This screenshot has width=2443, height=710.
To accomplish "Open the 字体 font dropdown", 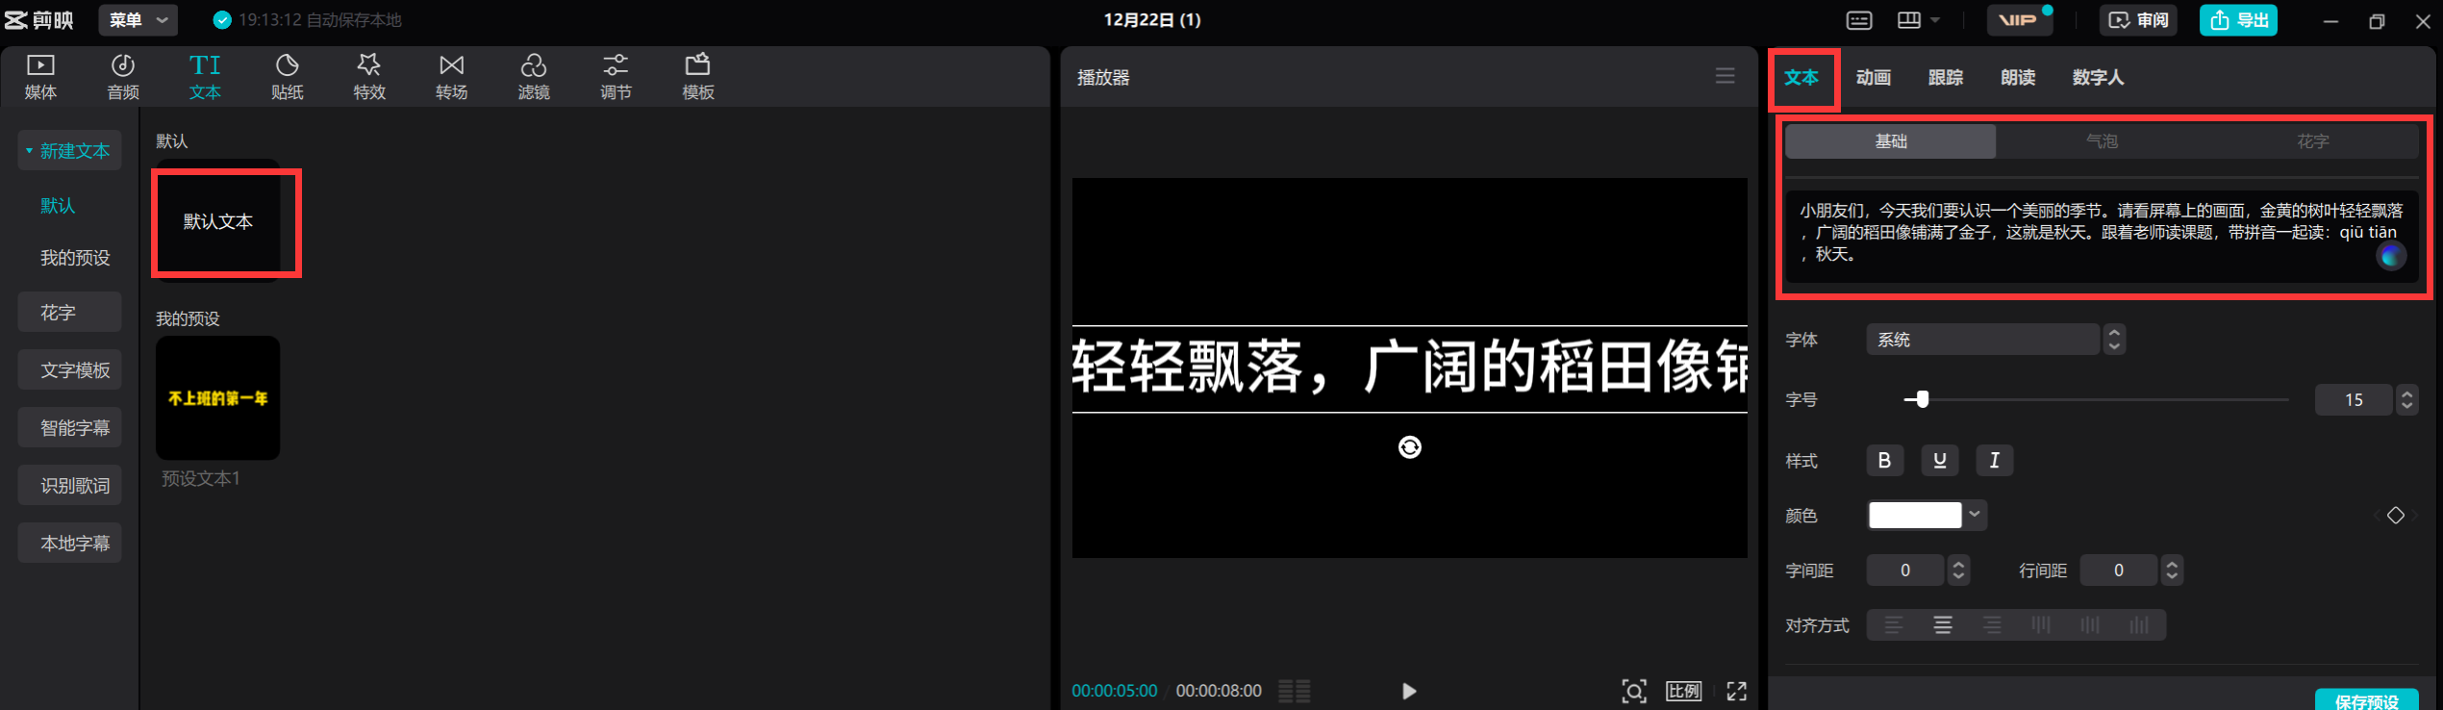I will [1982, 340].
